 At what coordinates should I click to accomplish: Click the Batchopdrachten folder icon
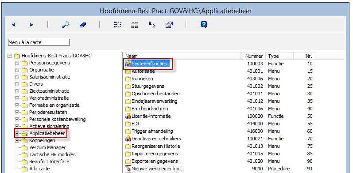[x=128, y=109]
